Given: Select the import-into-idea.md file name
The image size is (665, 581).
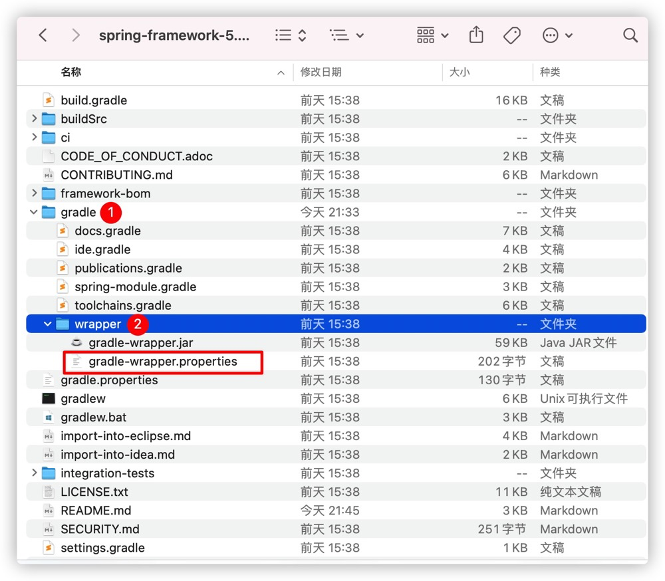Looking at the screenshot, I should (118, 455).
